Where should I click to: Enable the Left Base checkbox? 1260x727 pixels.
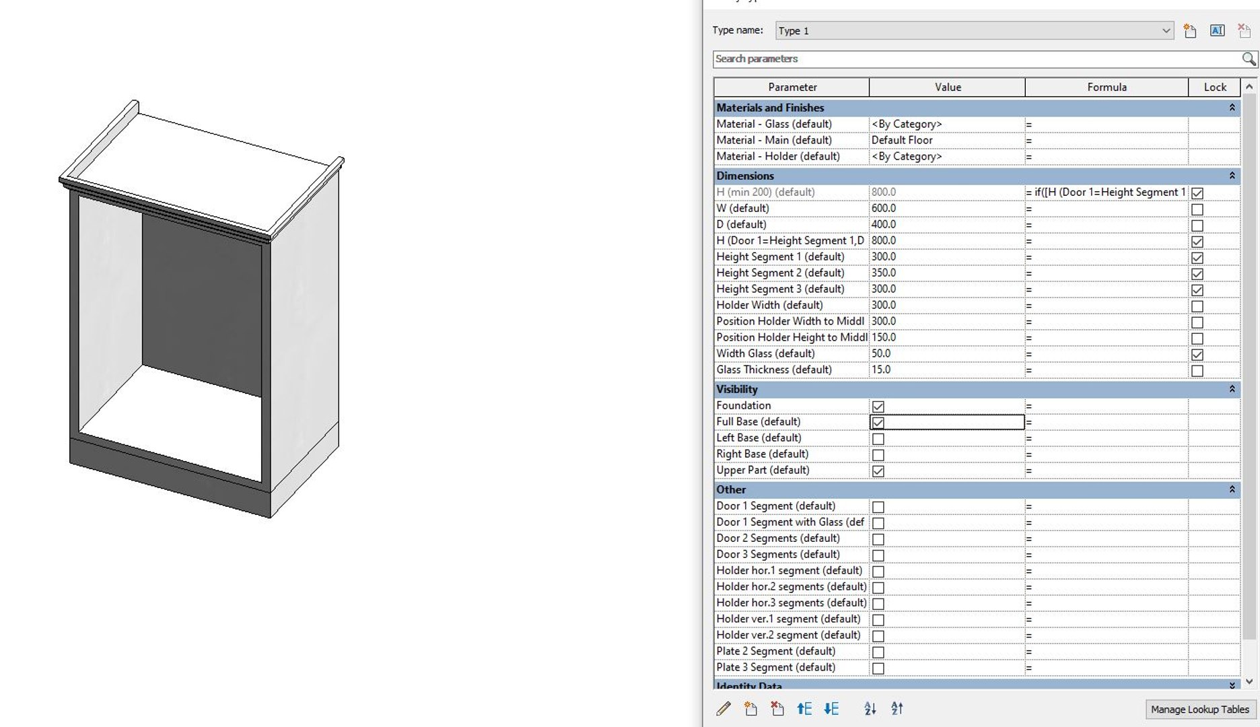pyautogui.click(x=878, y=439)
